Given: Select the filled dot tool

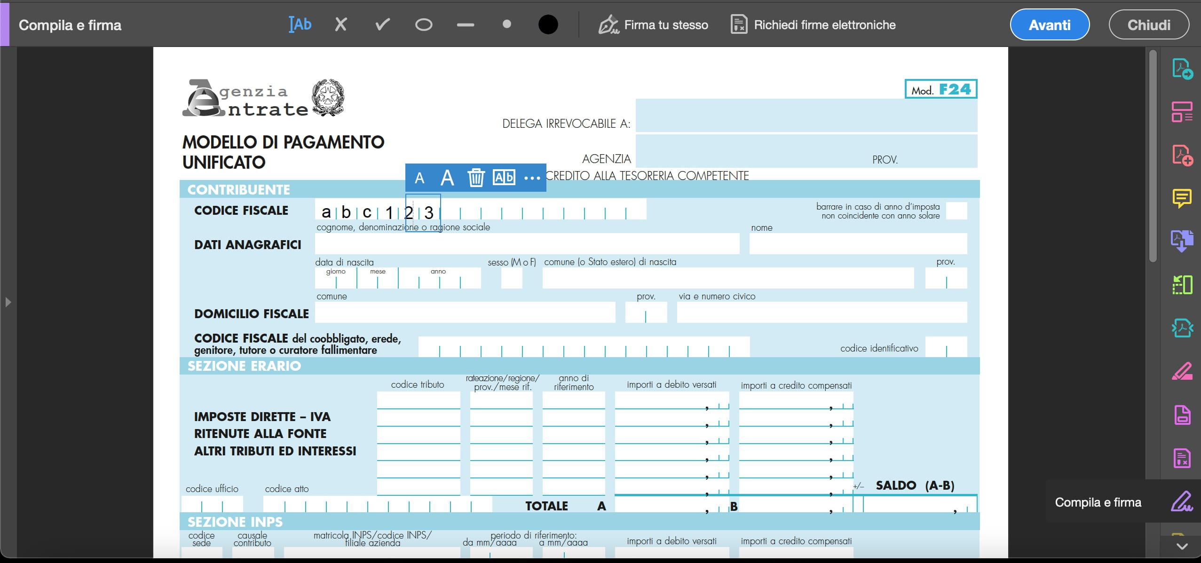Looking at the screenshot, I should click(x=506, y=24).
